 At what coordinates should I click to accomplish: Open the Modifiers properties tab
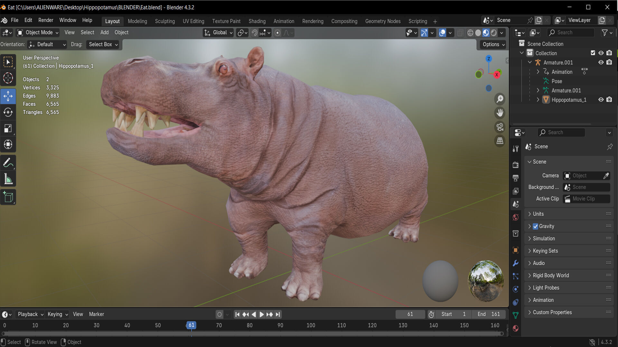(x=516, y=263)
